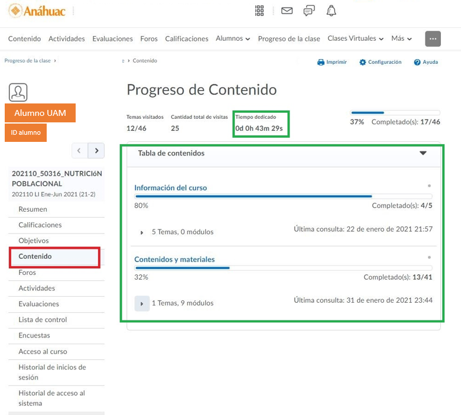Click the user profile avatar icon
The image size is (461, 415).
point(18,92)
